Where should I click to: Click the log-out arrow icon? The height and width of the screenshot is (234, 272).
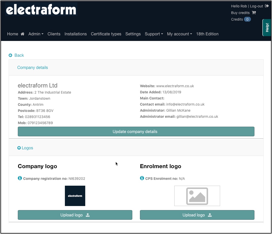267,6
